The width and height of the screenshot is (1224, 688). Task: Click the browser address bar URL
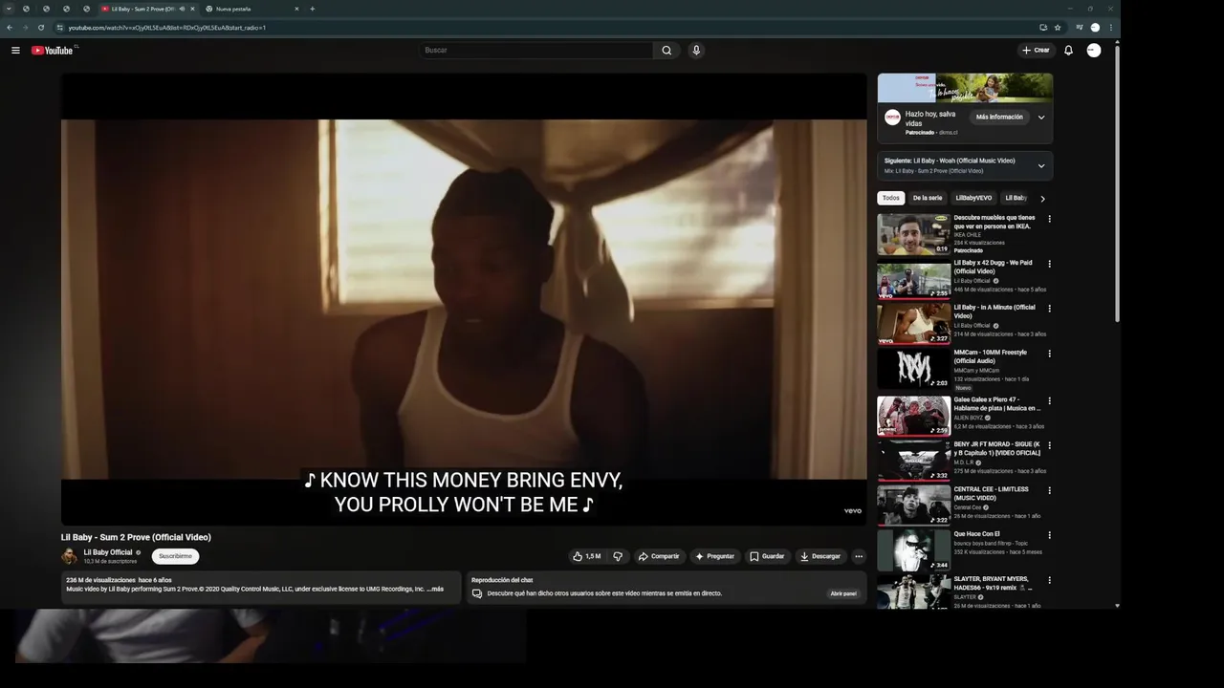click(167, 28)
